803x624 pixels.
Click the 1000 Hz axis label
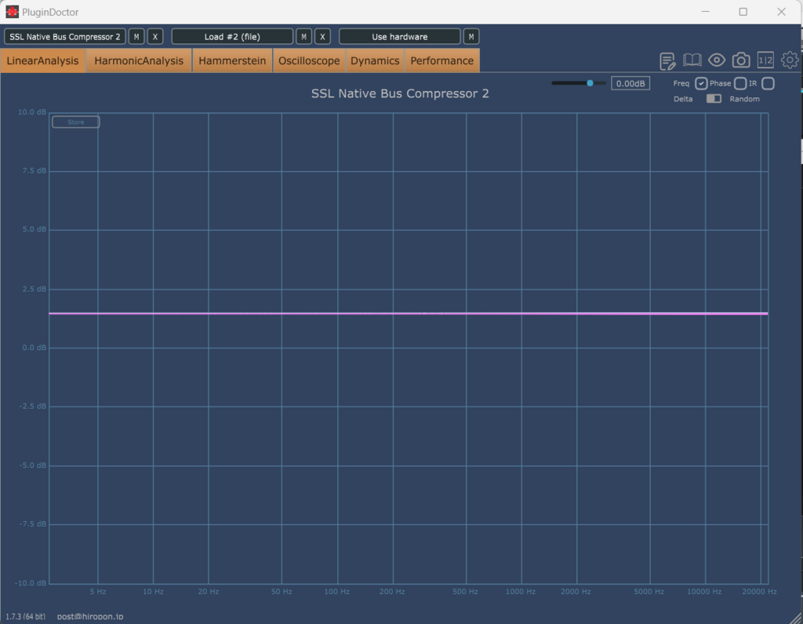pyautogui.click(x=521, y=592)
